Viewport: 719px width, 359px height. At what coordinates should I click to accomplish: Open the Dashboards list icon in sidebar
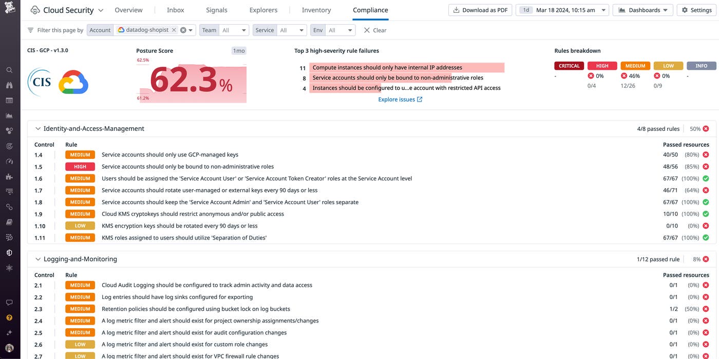(10, 101)
